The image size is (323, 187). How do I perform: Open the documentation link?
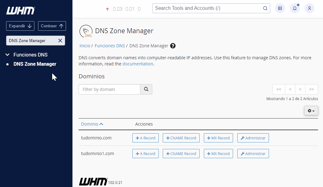(138, 64)
